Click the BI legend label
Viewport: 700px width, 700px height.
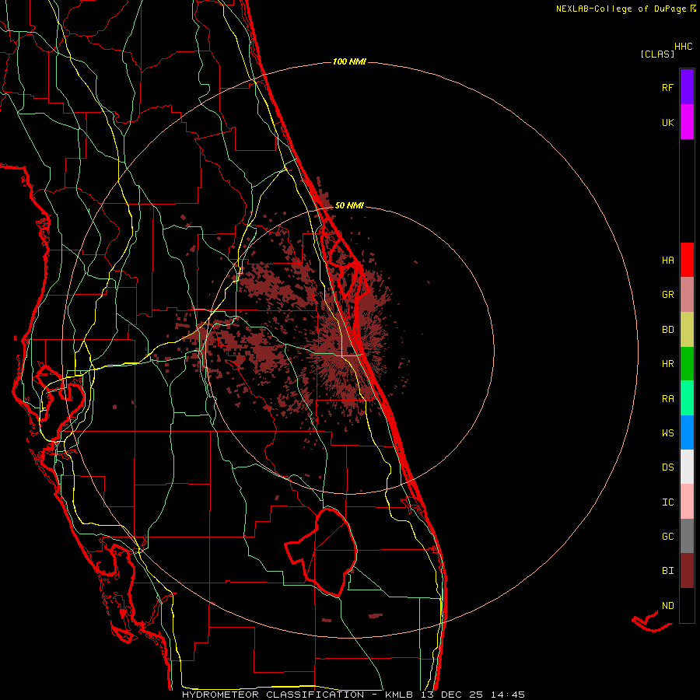pyautogui.click(x=667, y=571)
